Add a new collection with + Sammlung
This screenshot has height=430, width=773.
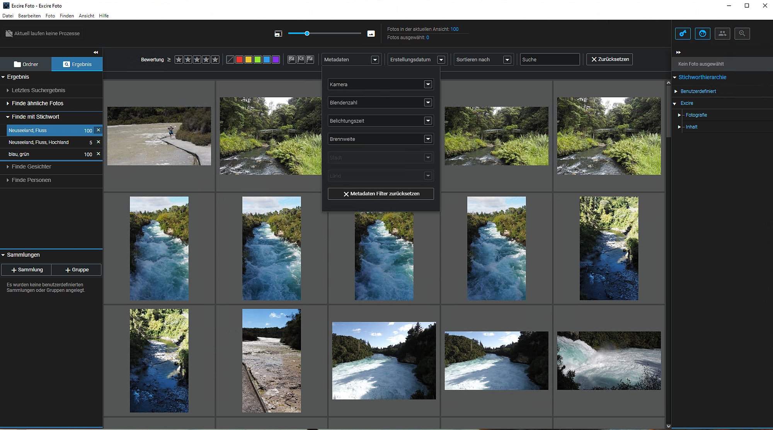[x=26, y=270]
